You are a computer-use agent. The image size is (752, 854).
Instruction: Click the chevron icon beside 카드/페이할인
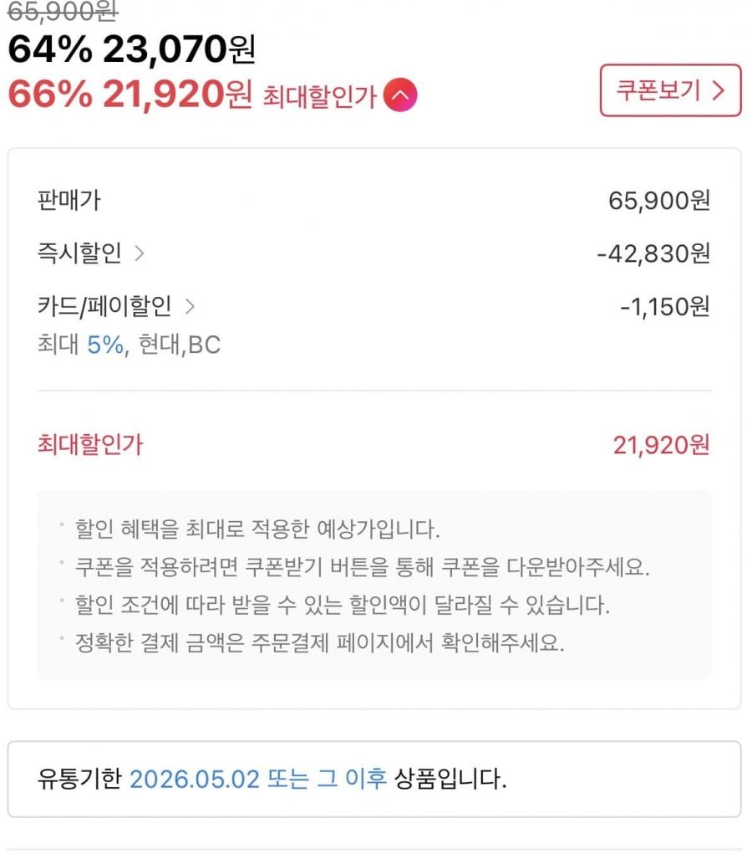190,307
